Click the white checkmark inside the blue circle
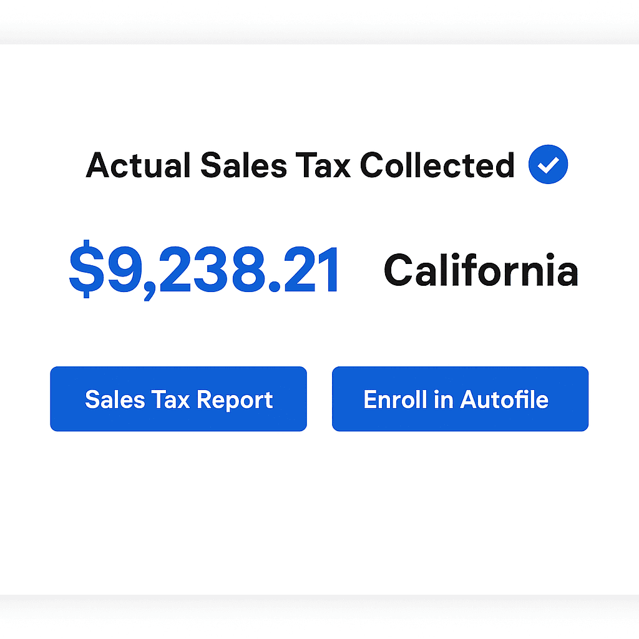 548,165
